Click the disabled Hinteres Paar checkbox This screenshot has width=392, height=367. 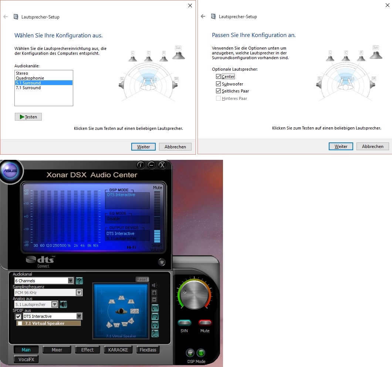(x=218, y=98)
